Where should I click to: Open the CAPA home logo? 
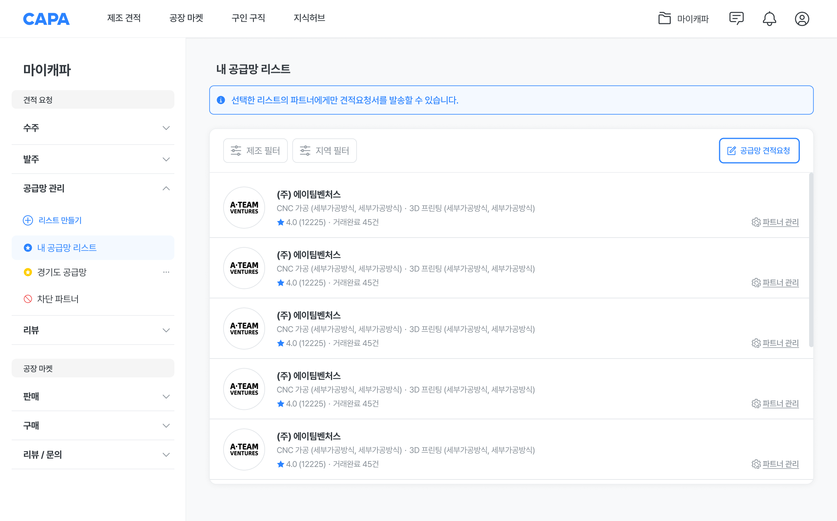46,19
